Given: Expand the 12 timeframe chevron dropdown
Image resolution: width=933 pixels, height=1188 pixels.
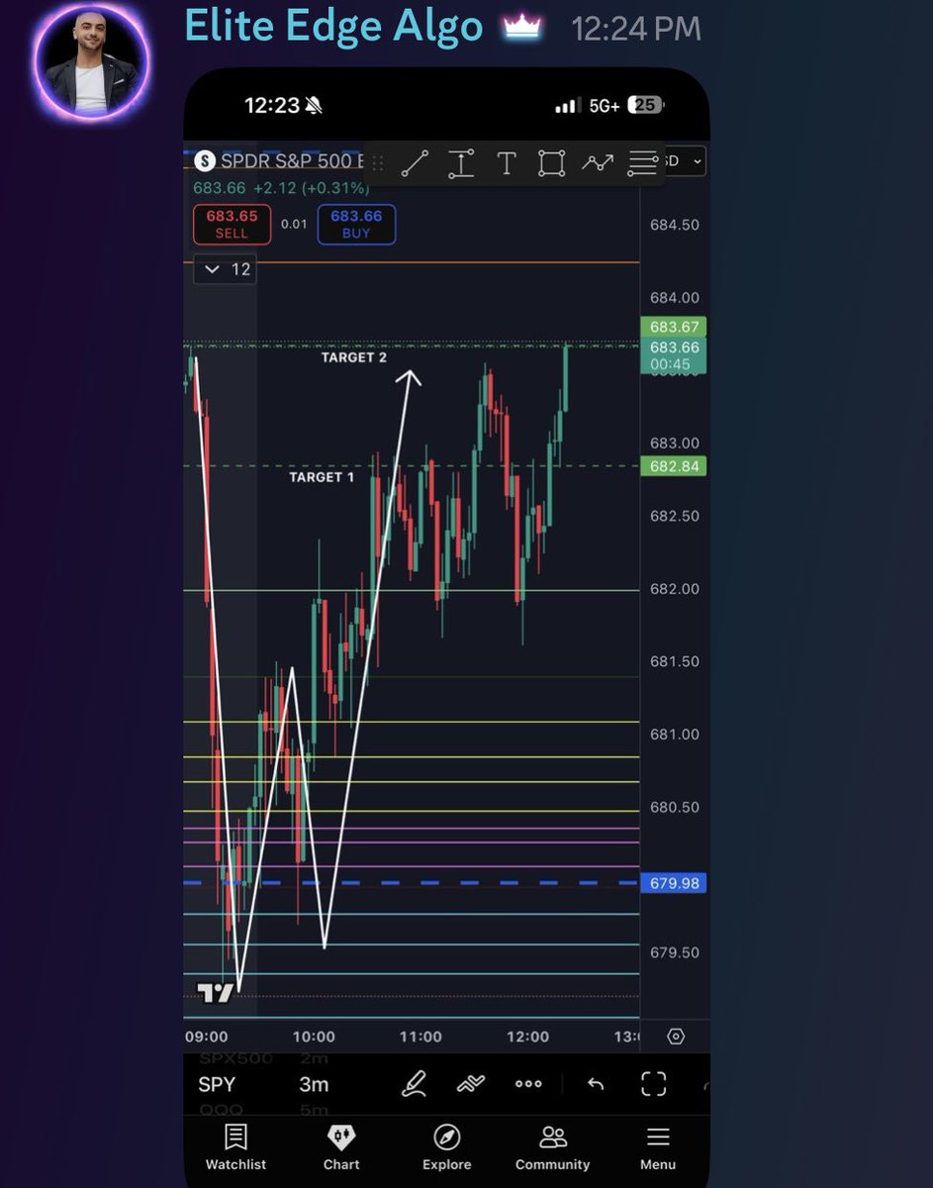Looking at the screenshot, I should pos(212,268).
